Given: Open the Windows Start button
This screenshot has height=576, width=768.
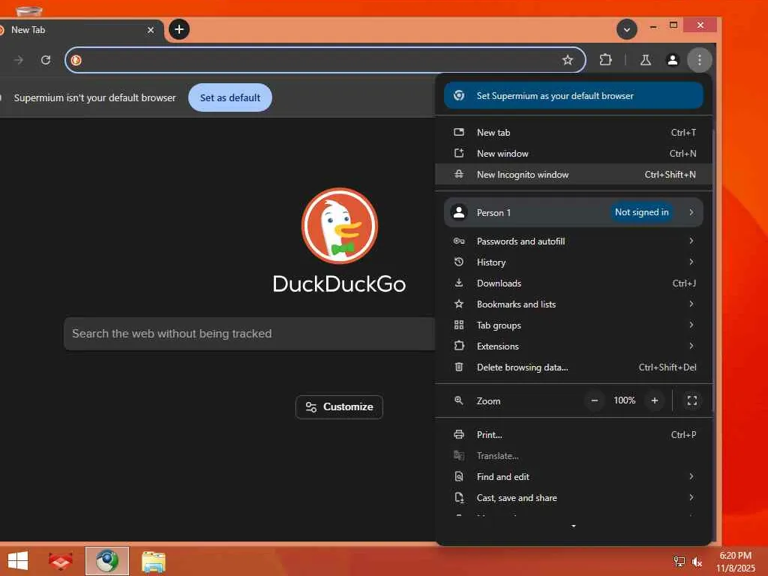Looking at the screenshot, I should (x=18, y=561).
